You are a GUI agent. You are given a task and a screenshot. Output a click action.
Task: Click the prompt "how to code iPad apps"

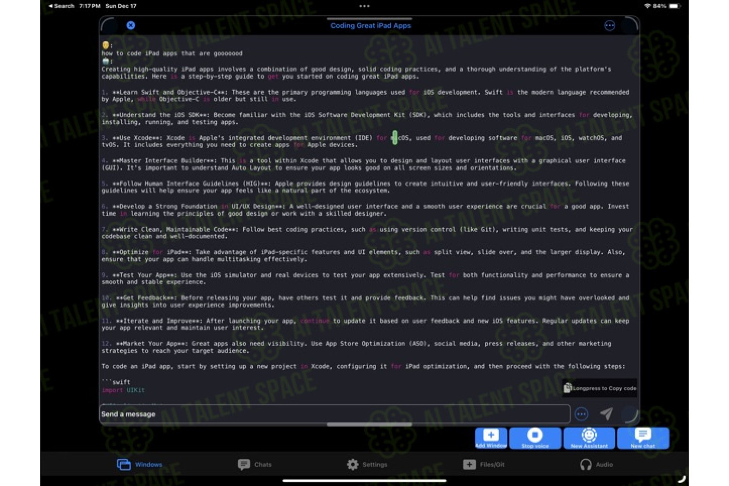tap(172, 53)
